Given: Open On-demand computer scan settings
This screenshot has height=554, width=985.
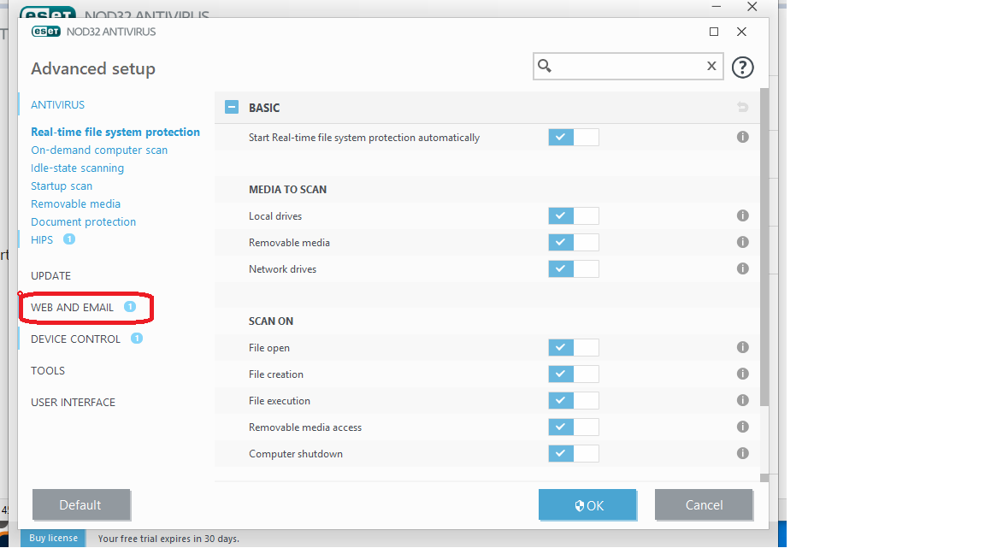Looking at the screenshot, I should (99, 150).
